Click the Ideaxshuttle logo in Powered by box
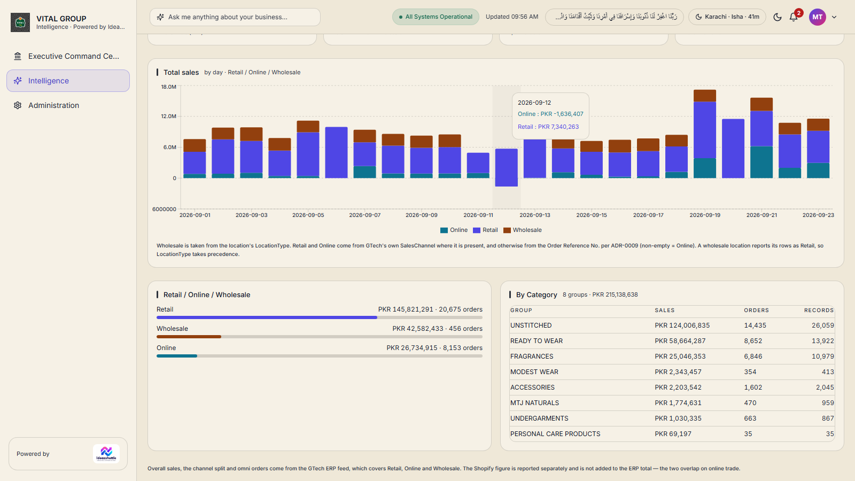 click(106, 454)
